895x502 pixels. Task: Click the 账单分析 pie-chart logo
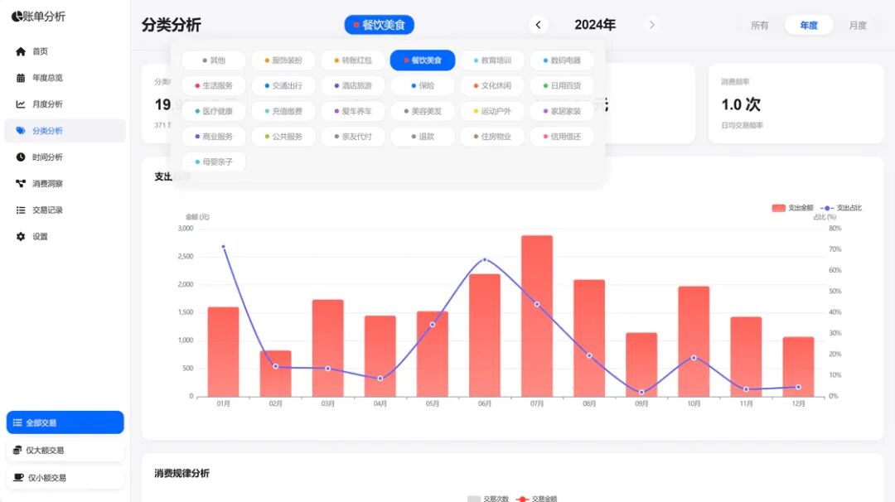point(17,17)
